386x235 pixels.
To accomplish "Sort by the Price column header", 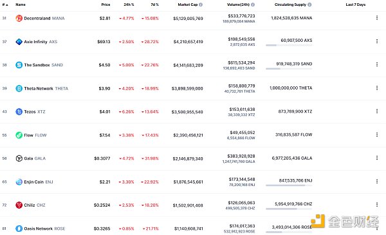I will tap(106, 5).
